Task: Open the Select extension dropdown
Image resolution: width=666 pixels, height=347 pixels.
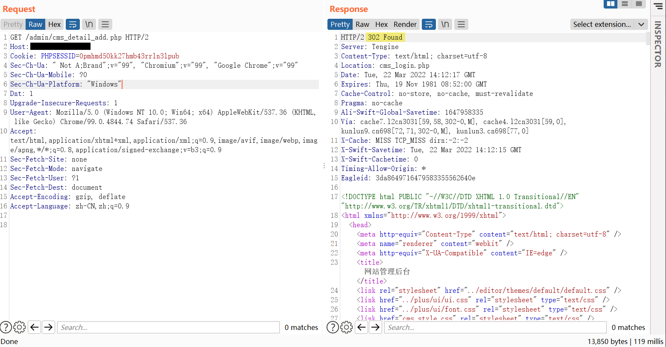Action: (x=609, y=24)
